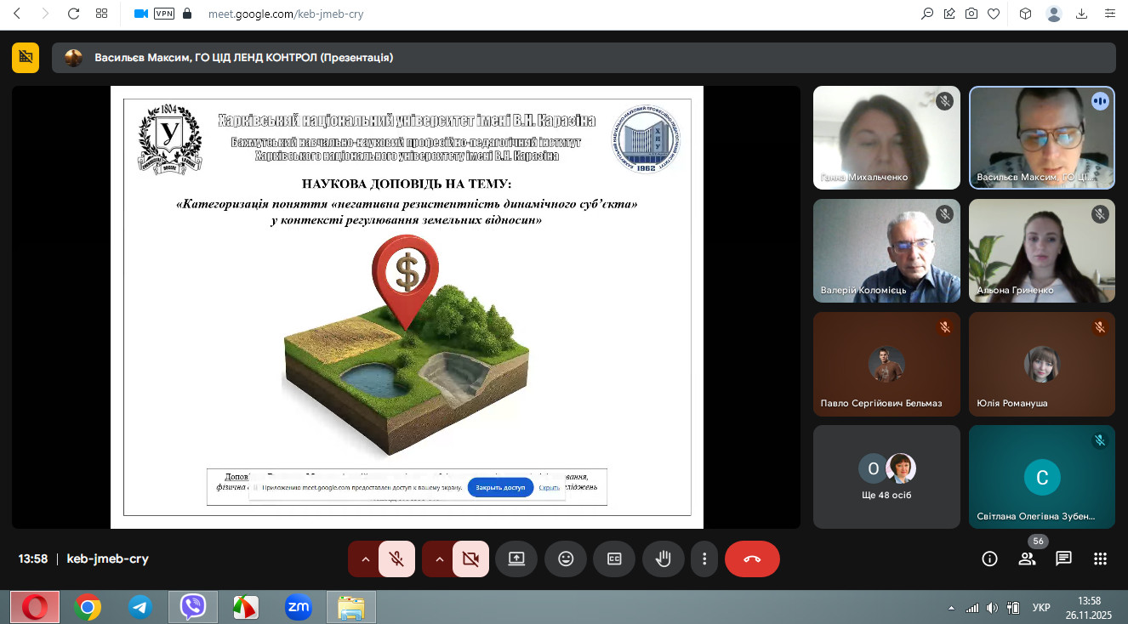Toggle the microphone mute button
This screenshot has width=1128, height=624.
coord(396,559)
